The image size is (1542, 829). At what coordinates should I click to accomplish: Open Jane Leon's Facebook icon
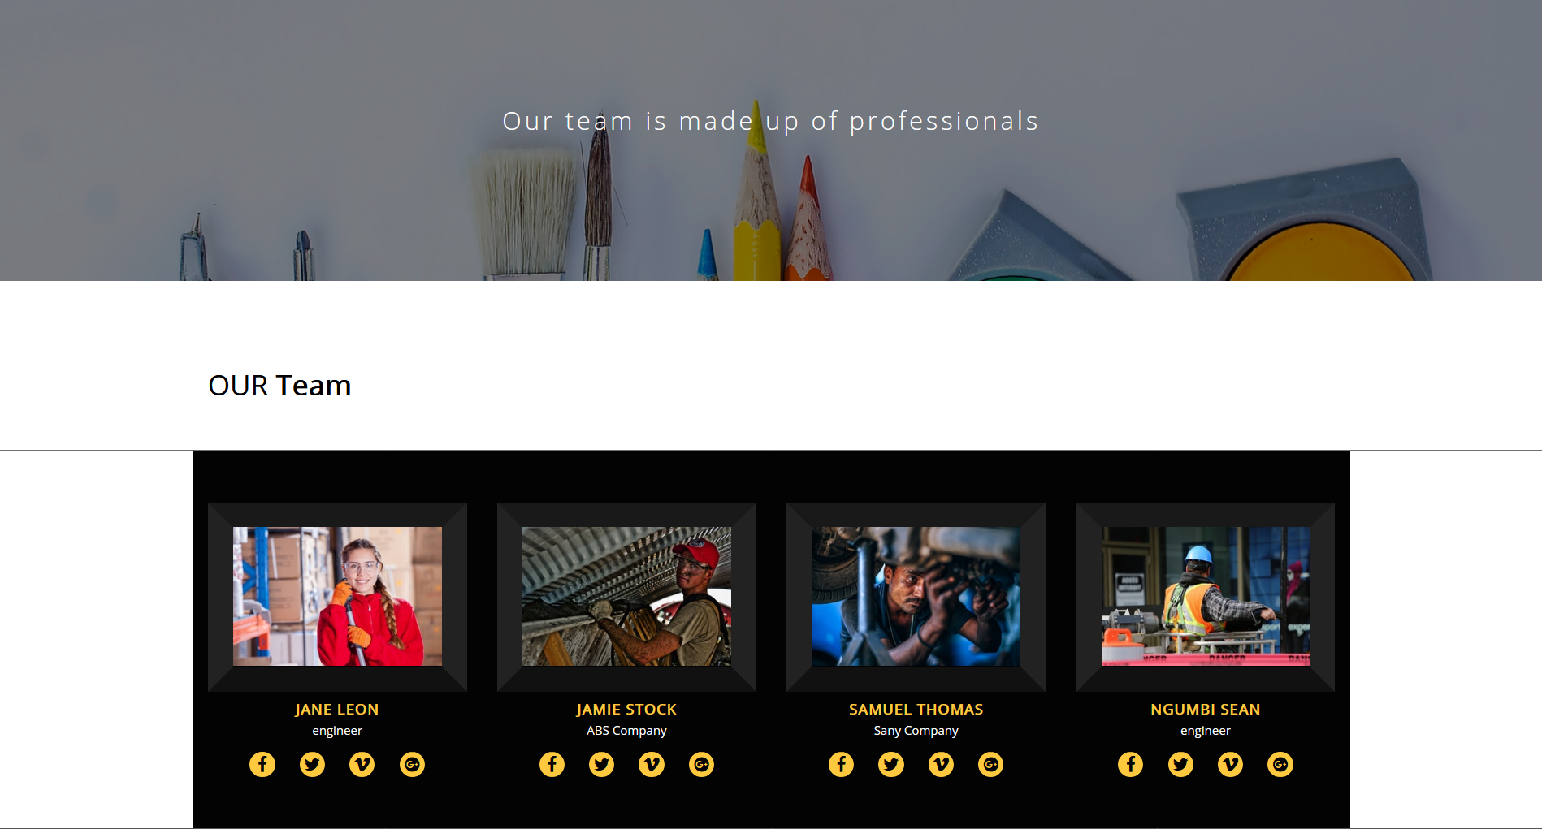click(x=262, y=764)
